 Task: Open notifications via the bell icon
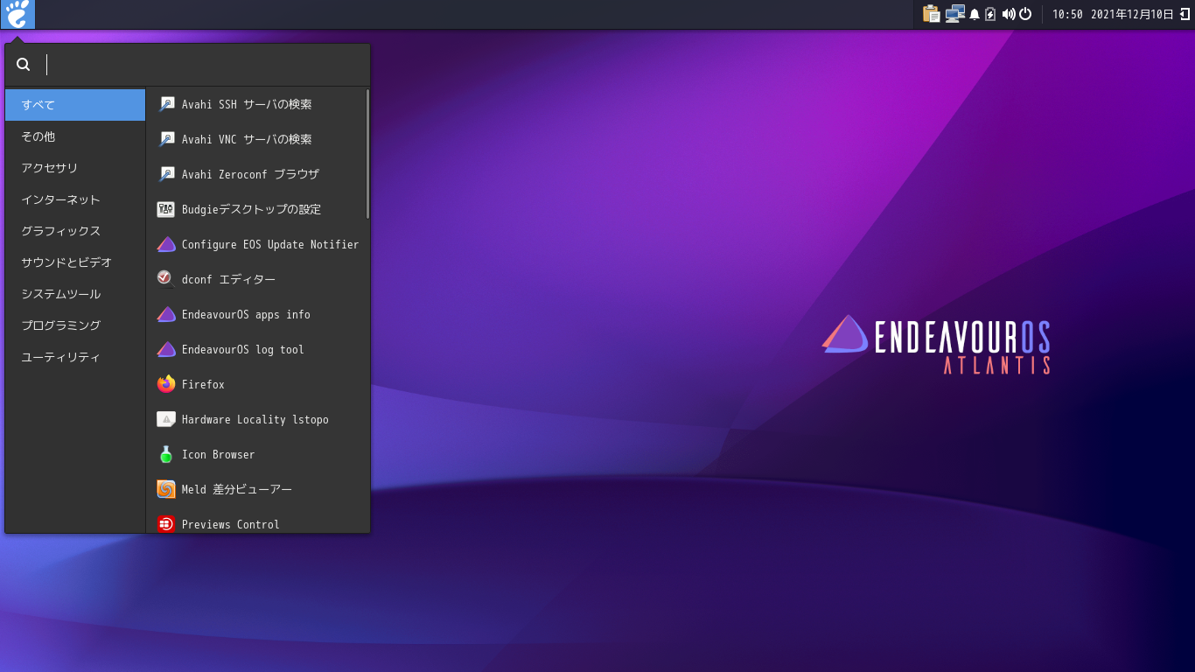point(975,14)
